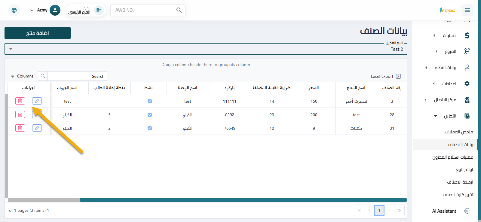Click the dollar sign accounts icon
Image resolution: width=481 pixels, height=222 pixels.
tap(467, 35)
